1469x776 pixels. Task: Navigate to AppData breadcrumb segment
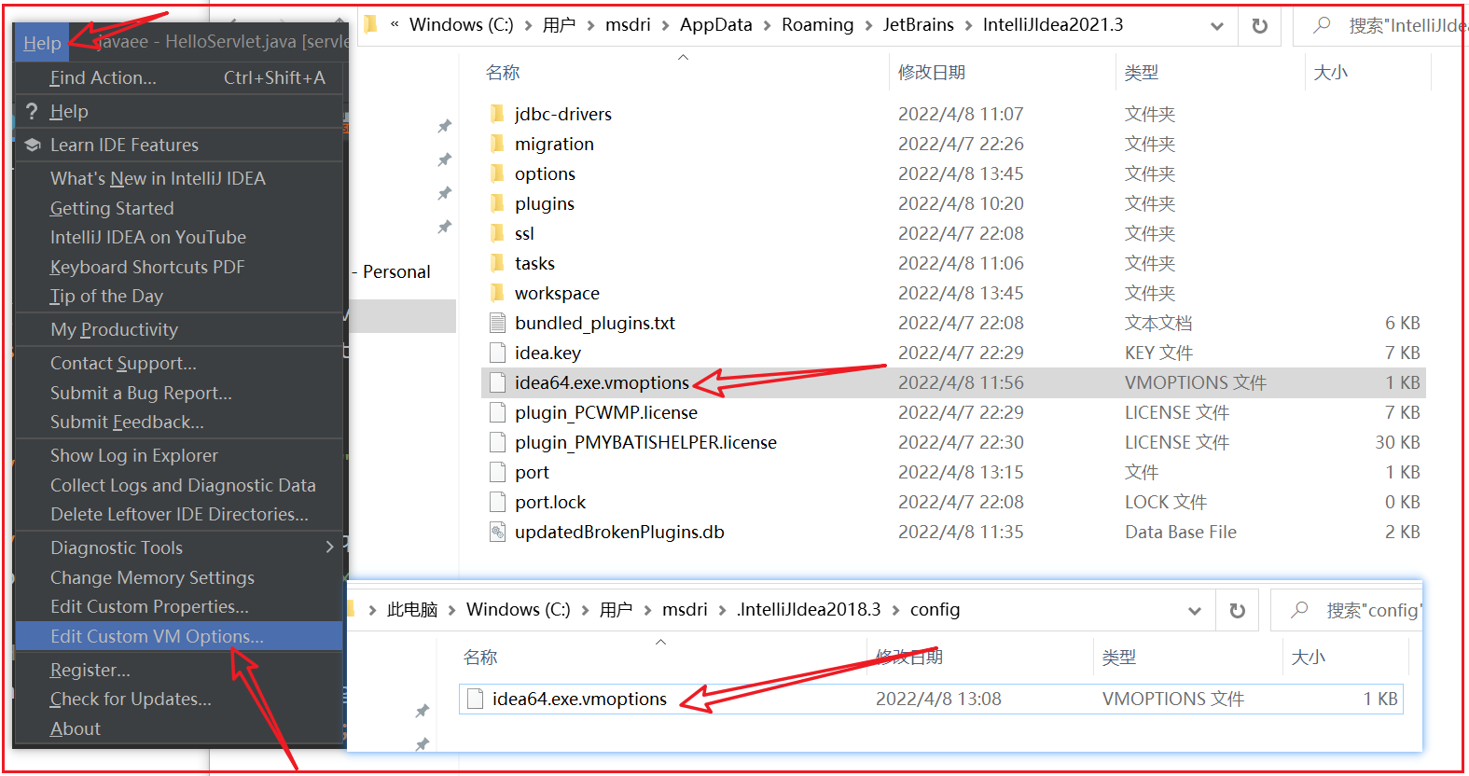tap(715, 25)
